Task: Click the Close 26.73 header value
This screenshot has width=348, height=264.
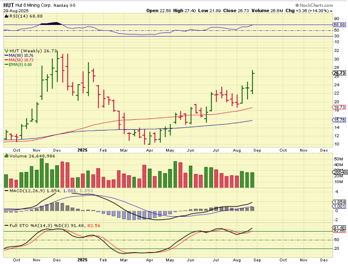Action: coord(236,11)
